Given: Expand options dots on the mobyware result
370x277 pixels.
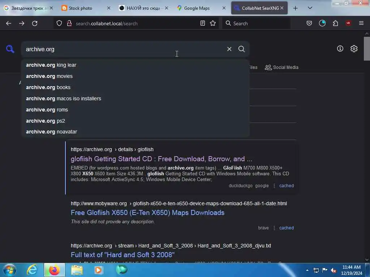Looking at the screenshot, I should click(x=274, y=228).
